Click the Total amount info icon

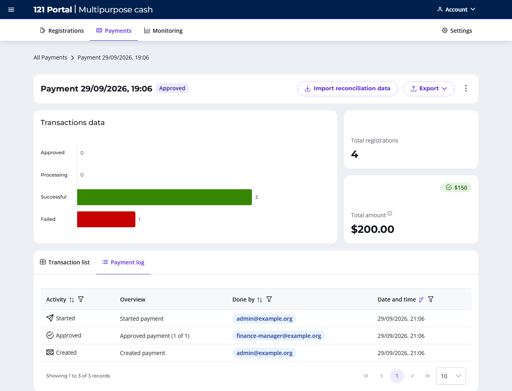coord(390,214)
